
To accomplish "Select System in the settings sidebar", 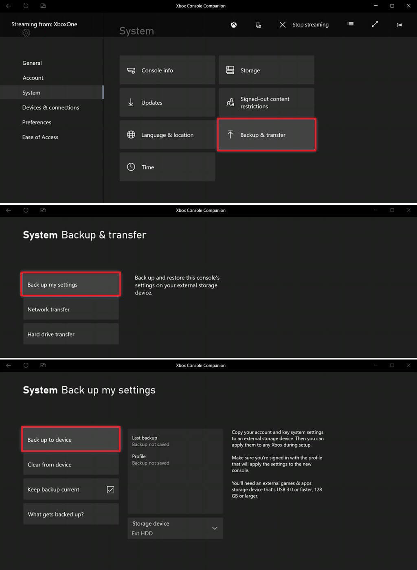I will point(52,92).
